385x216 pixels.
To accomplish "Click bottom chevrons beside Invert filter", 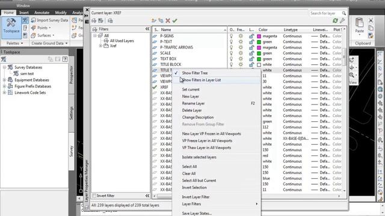I will pos(147,196).
